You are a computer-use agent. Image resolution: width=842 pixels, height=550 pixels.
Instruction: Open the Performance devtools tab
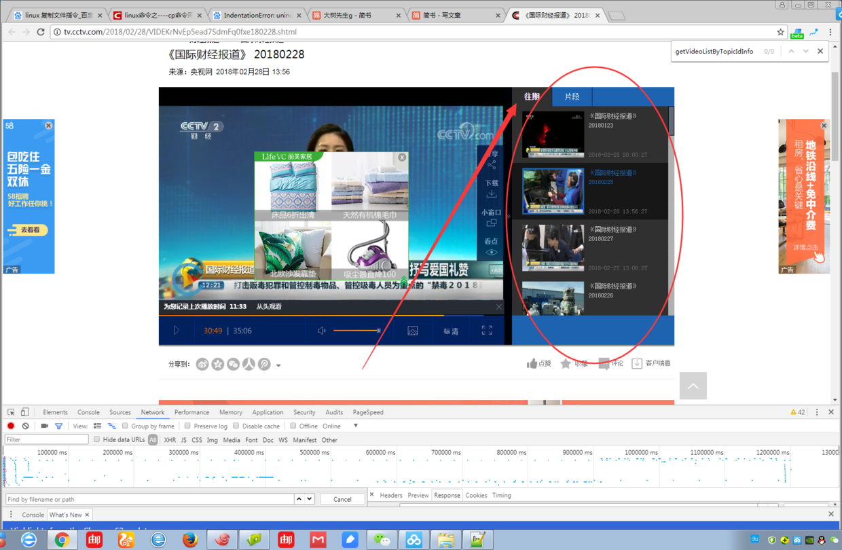point(191,412)
